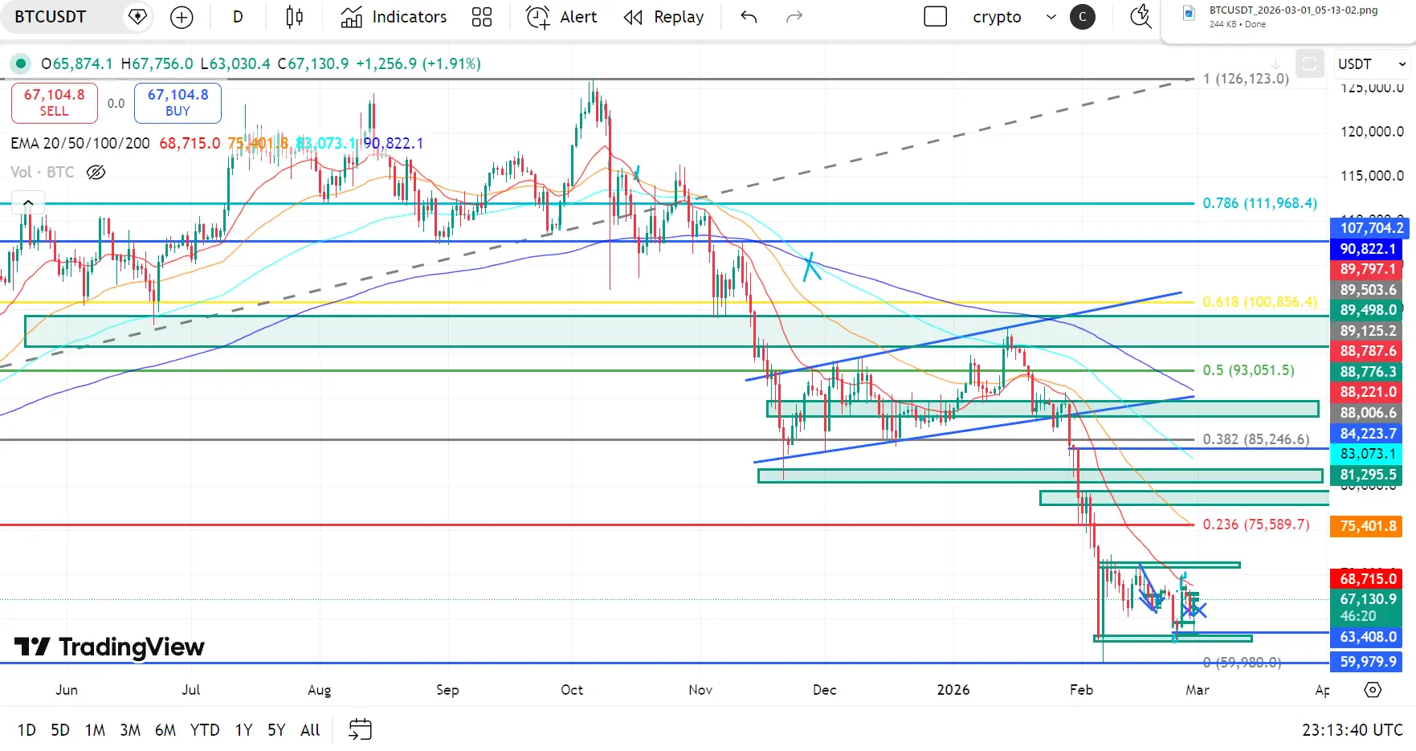Show the hidden Vol indicator via eye icon
This screenshot has height=751, width=1416.
[96, 172]
